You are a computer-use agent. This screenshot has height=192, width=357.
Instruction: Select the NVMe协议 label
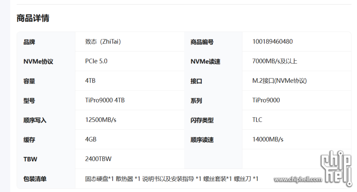pyautogui.click(x=38, y=61)
